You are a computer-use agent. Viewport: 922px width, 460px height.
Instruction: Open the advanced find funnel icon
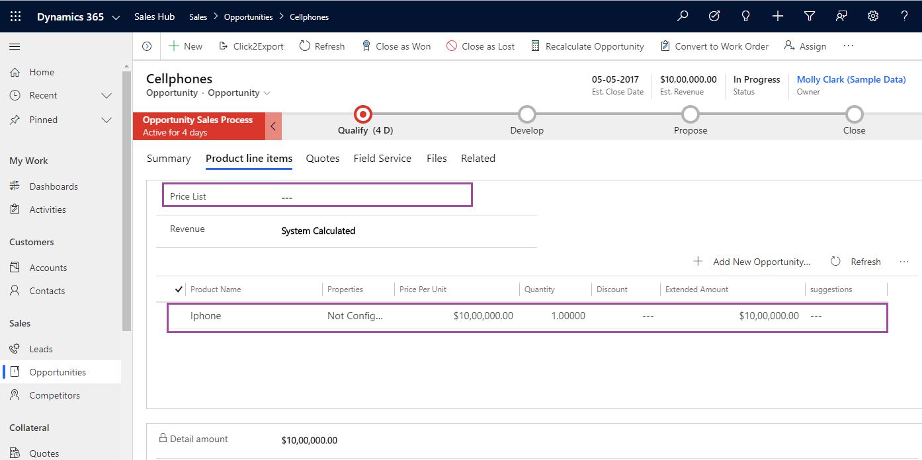(x=810, y=17)
